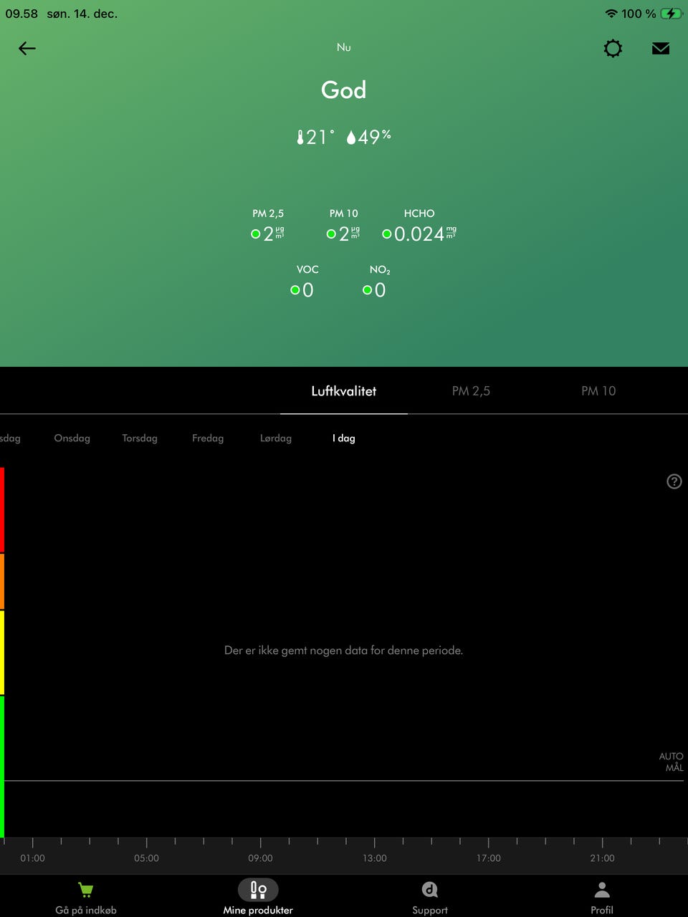Image resolution: width=688 pixels, height=917 pixels.
Task: Tap the AUTO MÅL target label
Action: (x=672, y=762)
